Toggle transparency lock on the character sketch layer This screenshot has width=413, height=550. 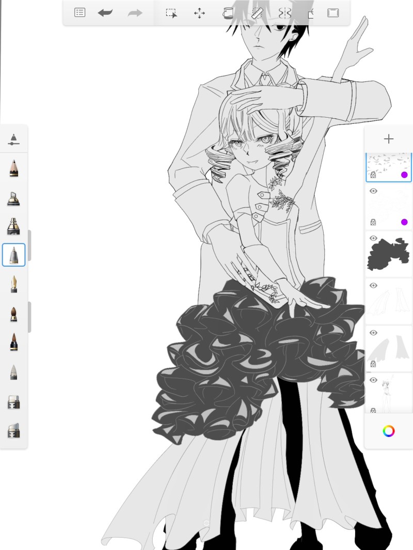pos(373,410)
